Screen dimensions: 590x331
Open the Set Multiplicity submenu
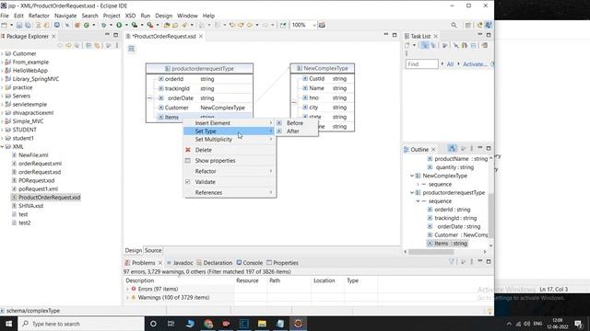coord(230,139)
